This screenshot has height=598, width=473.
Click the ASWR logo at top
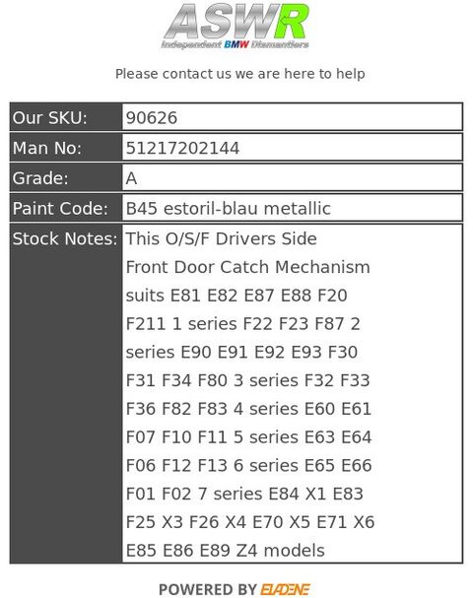click(x=236, y=26)
